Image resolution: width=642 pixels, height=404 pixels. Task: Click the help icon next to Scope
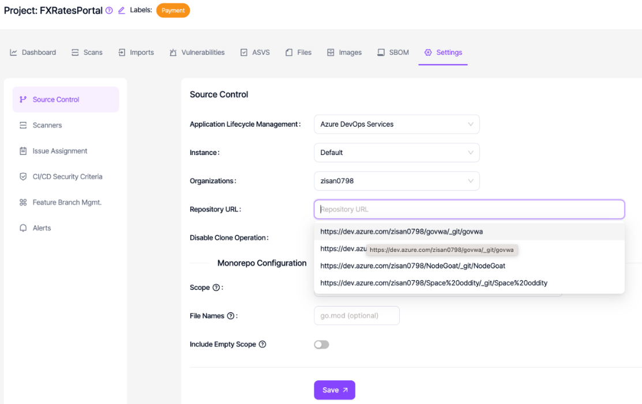(216, 287)
